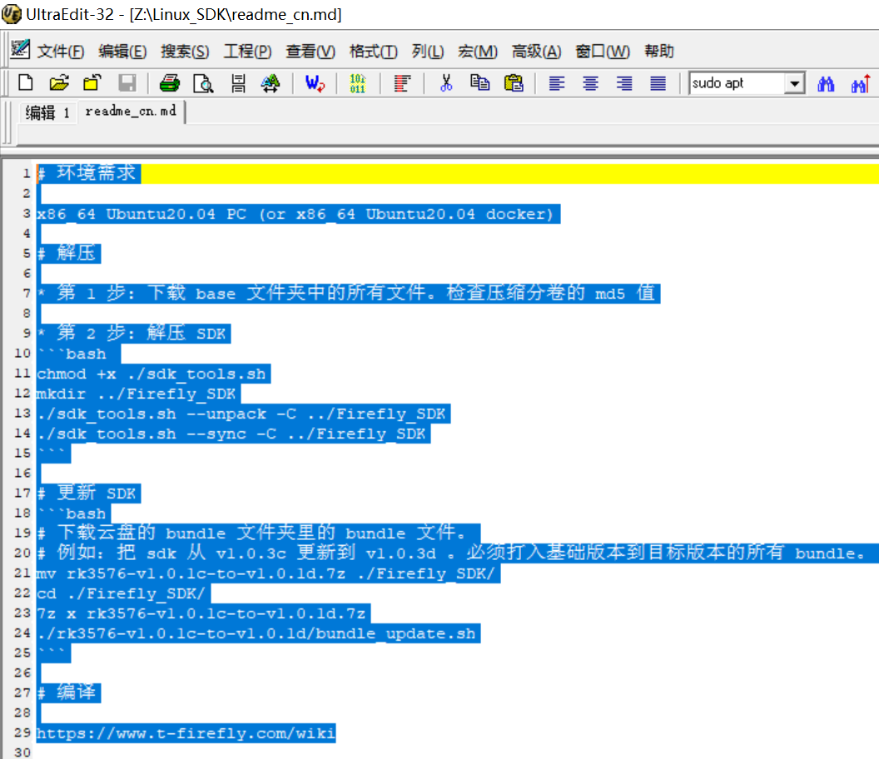The image size is (879, 759).
Task: Click the Center align icon
Action: click(x=590, y=83)
